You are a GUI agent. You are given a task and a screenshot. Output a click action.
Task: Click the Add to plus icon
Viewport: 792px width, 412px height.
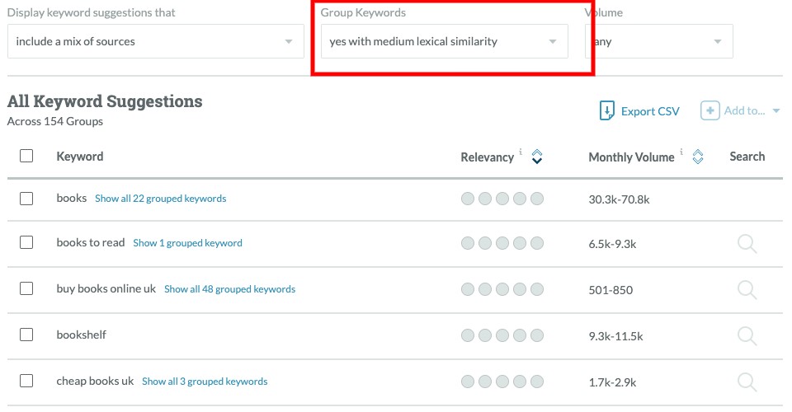[709, 110]
